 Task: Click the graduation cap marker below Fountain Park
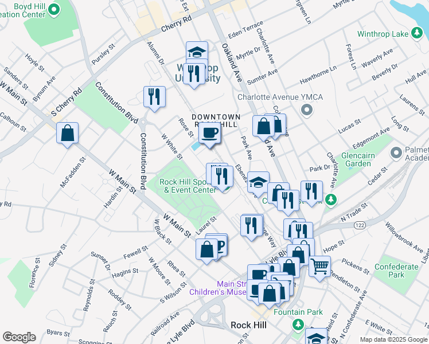316,337
